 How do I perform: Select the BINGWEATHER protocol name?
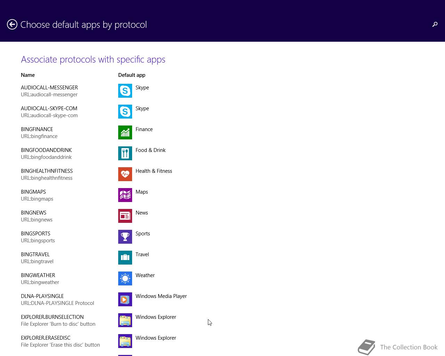38,275
